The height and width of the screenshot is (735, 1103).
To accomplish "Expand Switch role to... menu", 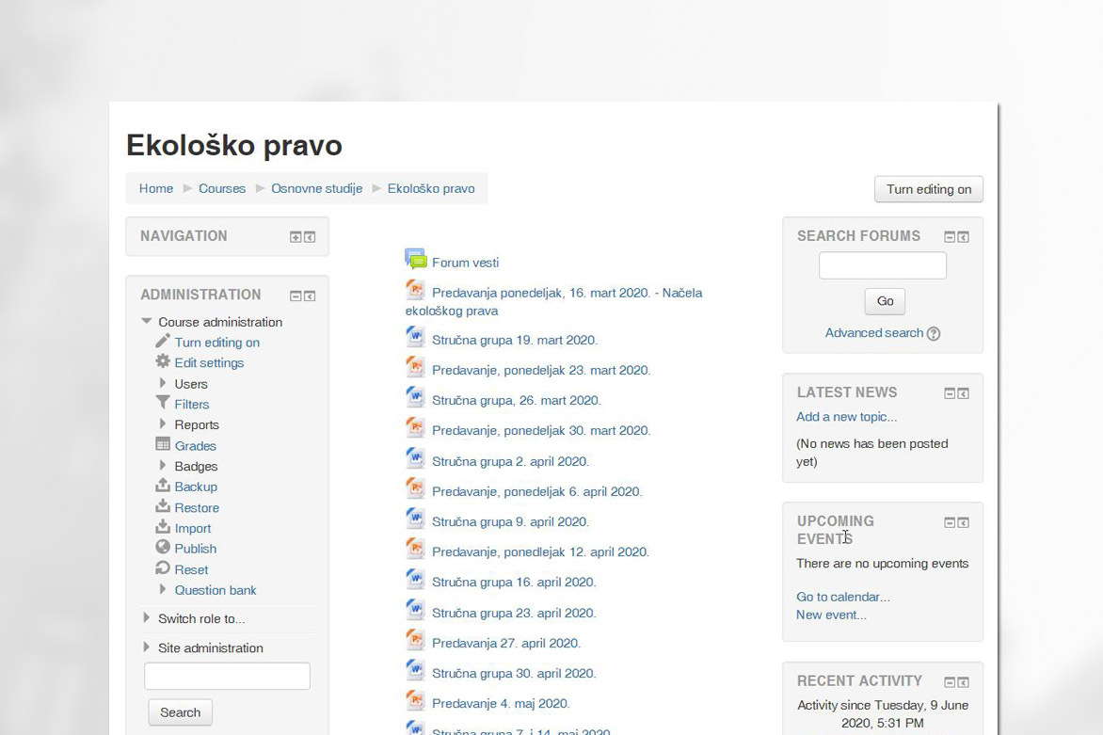I will 147,618.
